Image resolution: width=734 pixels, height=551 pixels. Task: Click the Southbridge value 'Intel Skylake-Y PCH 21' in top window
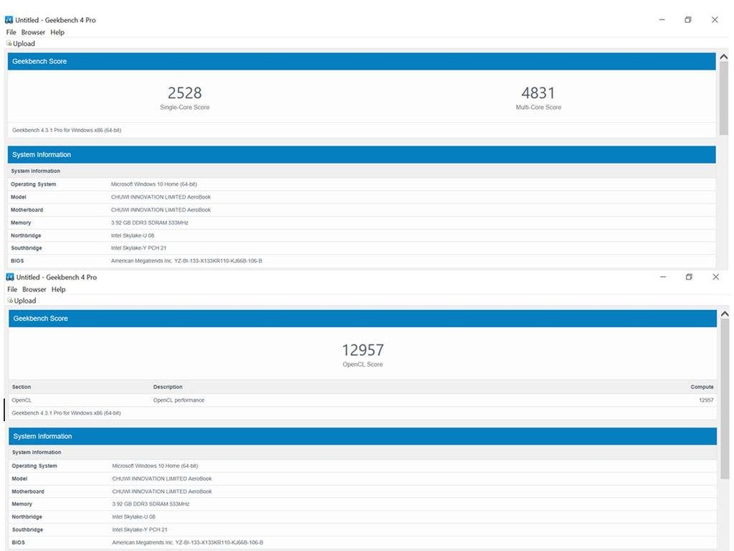pos(138,248)
